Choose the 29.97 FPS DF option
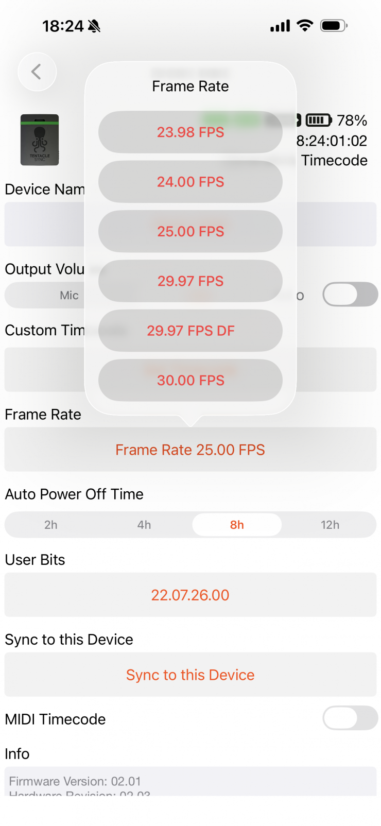 point(190,330)
